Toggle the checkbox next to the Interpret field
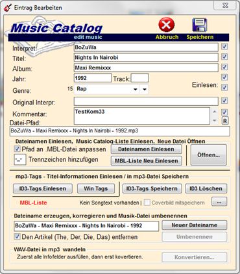 coord(224,46)
